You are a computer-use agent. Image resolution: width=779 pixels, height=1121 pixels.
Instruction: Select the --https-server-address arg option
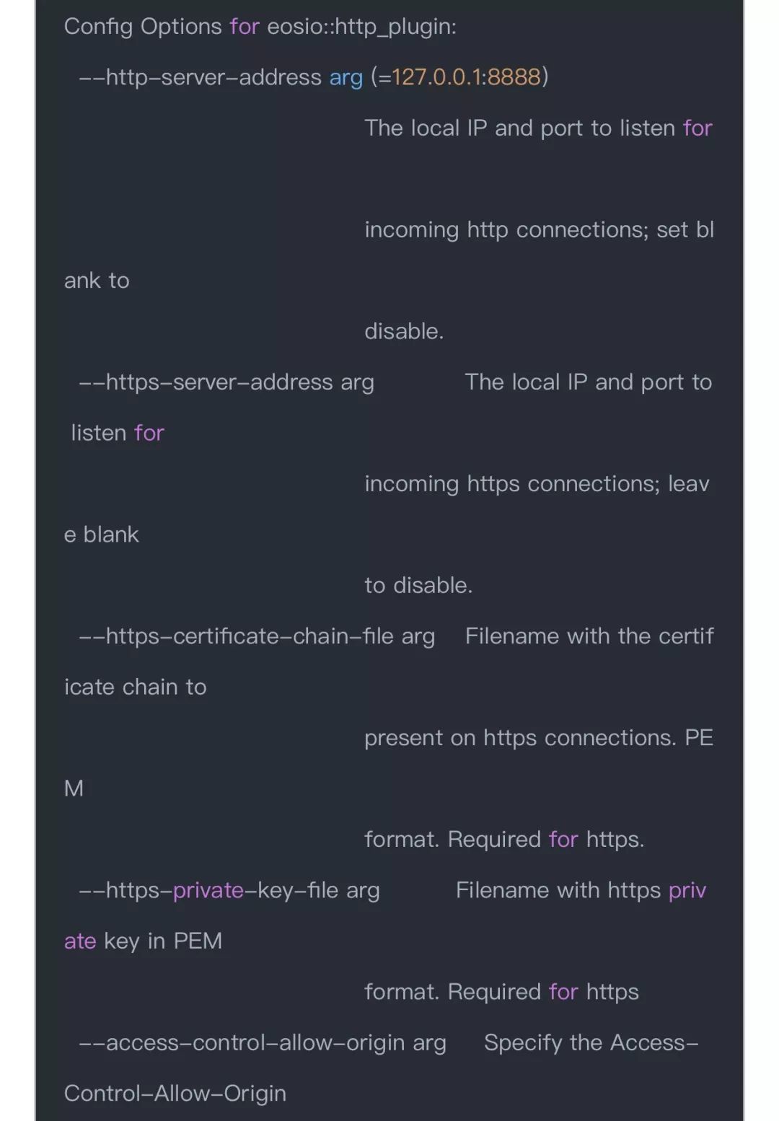(x=226, y=382)
